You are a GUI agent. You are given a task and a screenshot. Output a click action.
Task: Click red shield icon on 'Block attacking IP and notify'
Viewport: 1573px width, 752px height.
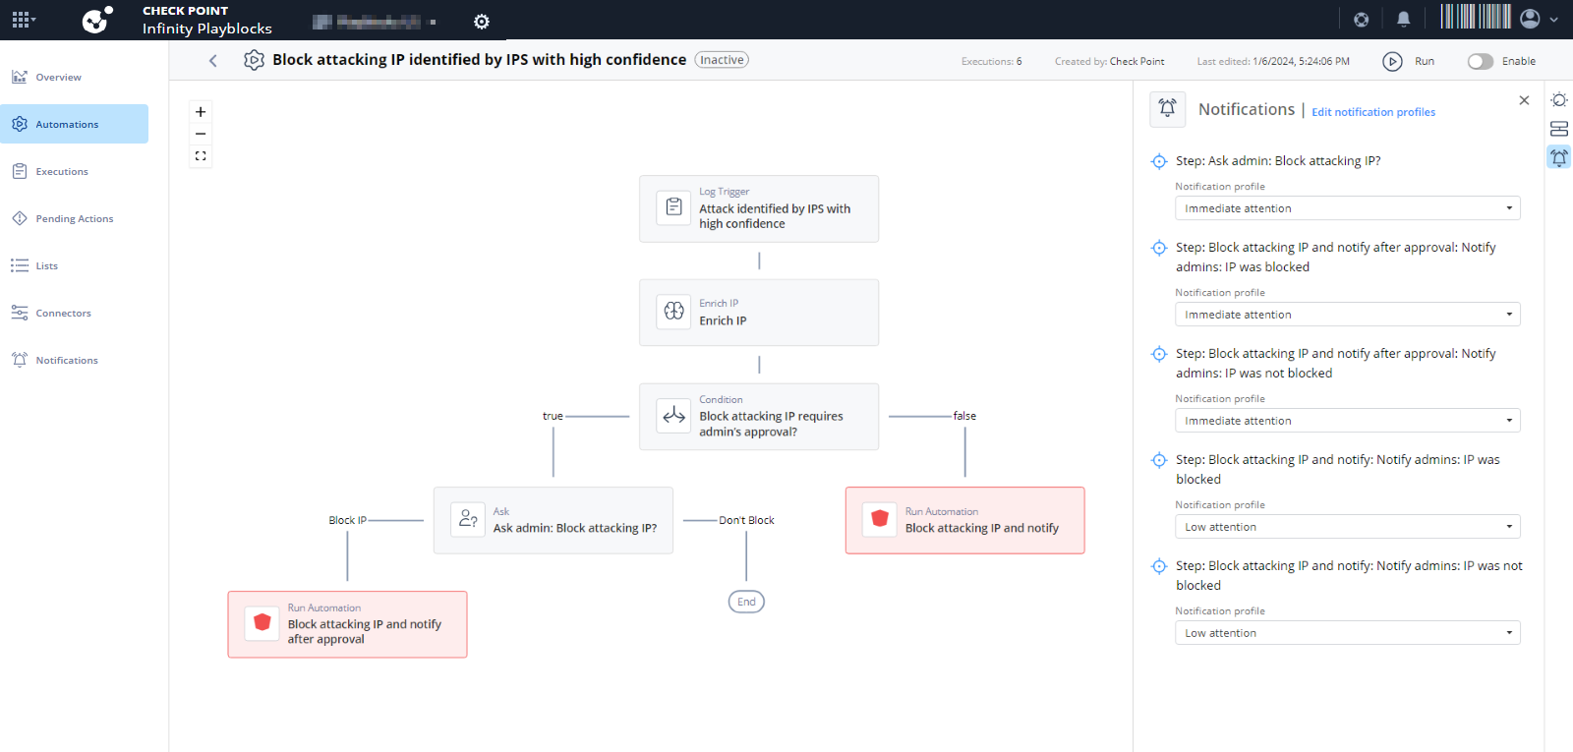(880, 519)
